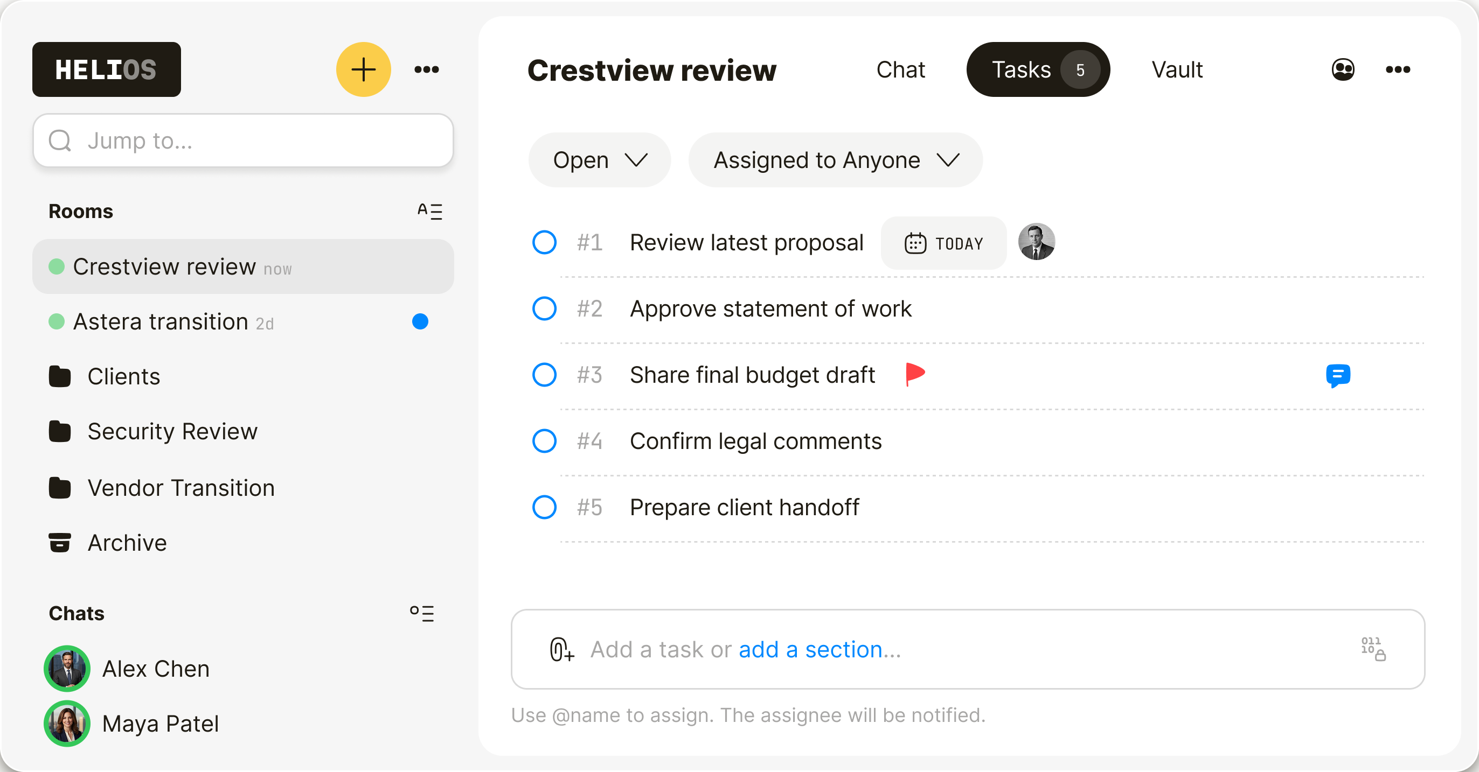
Task: Switch to the Vault tab
Action: 1176,69
